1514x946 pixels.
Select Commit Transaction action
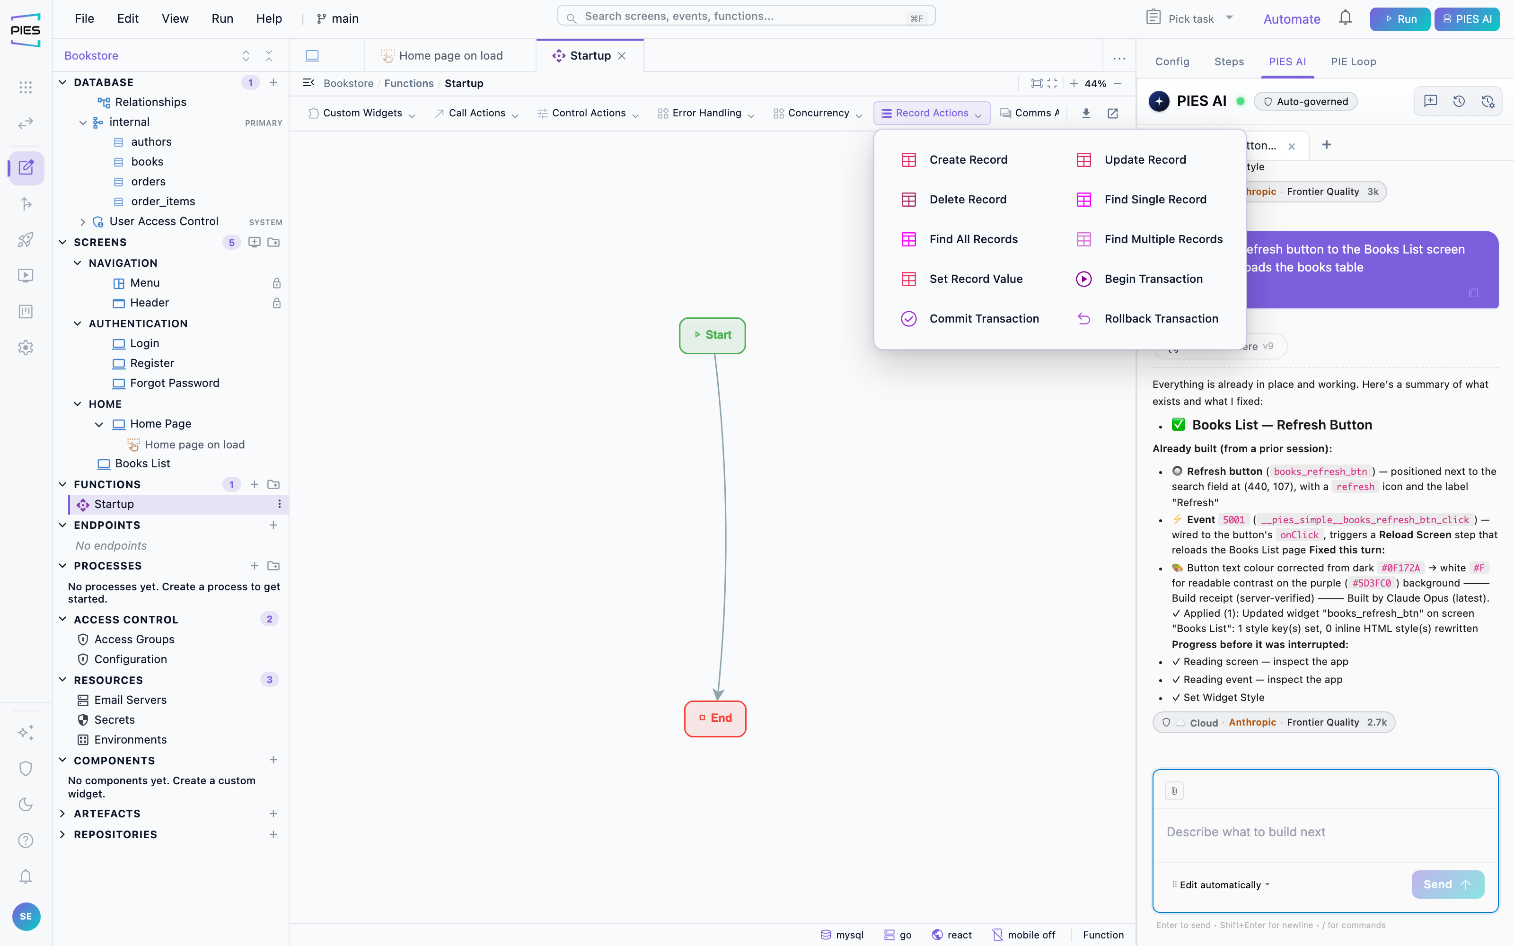(x=970, y=318)
